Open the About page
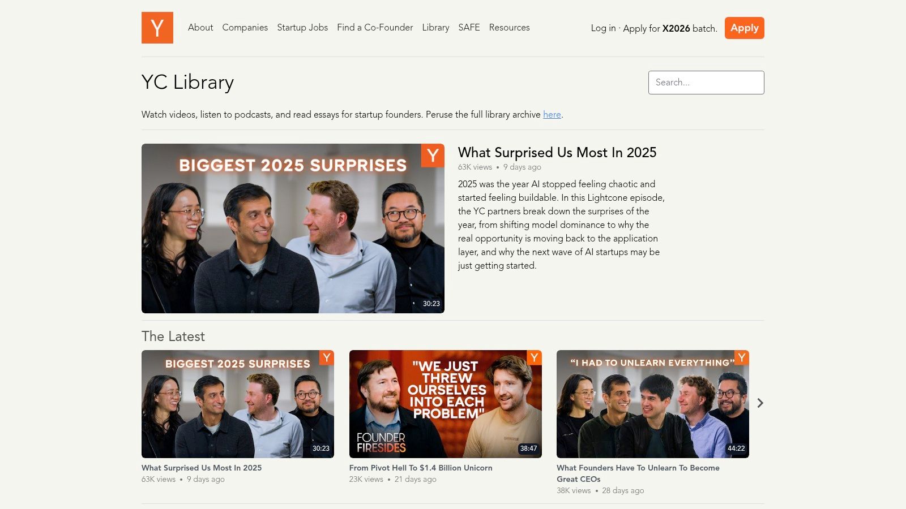The image size is (906, 509). pyautogui.click(x=200, y=28)
